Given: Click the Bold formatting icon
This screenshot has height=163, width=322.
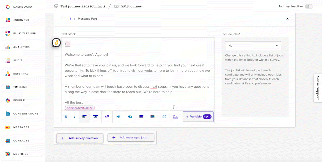Looking at the screenshot, I should tap(66, 117).
